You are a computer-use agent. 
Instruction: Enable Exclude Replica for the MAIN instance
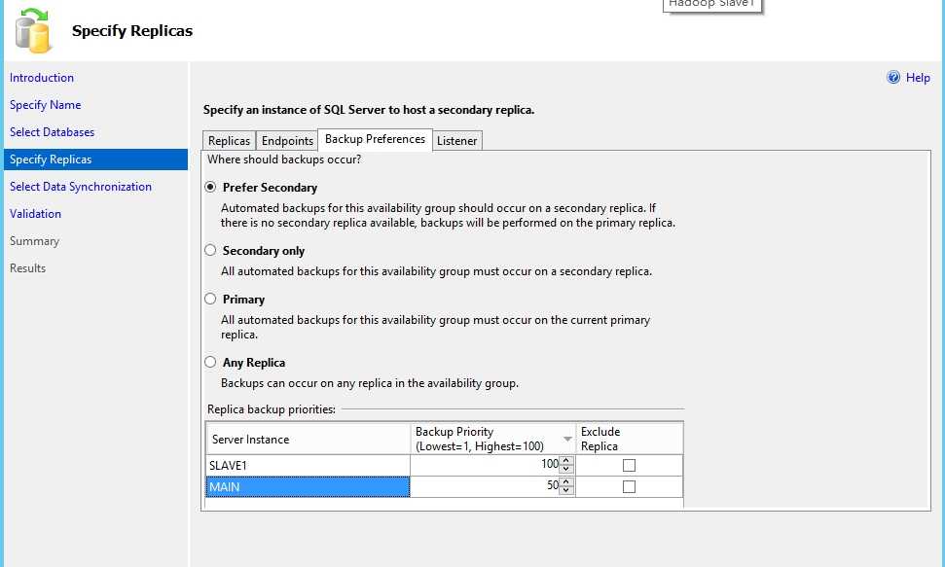(629, 486)
